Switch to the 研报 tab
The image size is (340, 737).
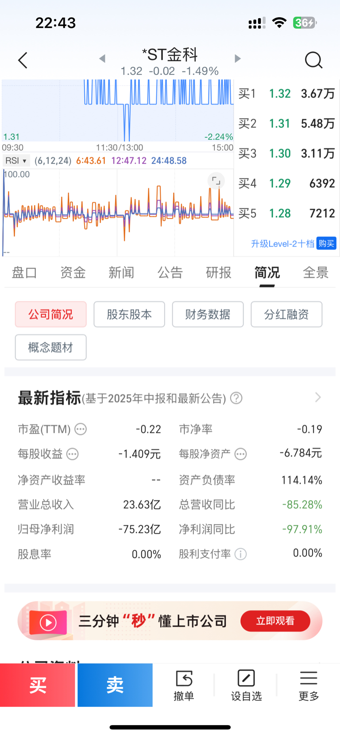(219, 273)
